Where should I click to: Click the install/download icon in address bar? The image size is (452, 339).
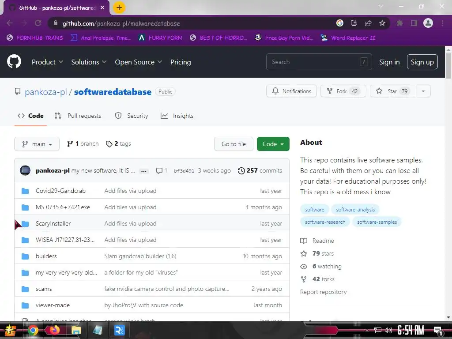[x=354, y=23]
